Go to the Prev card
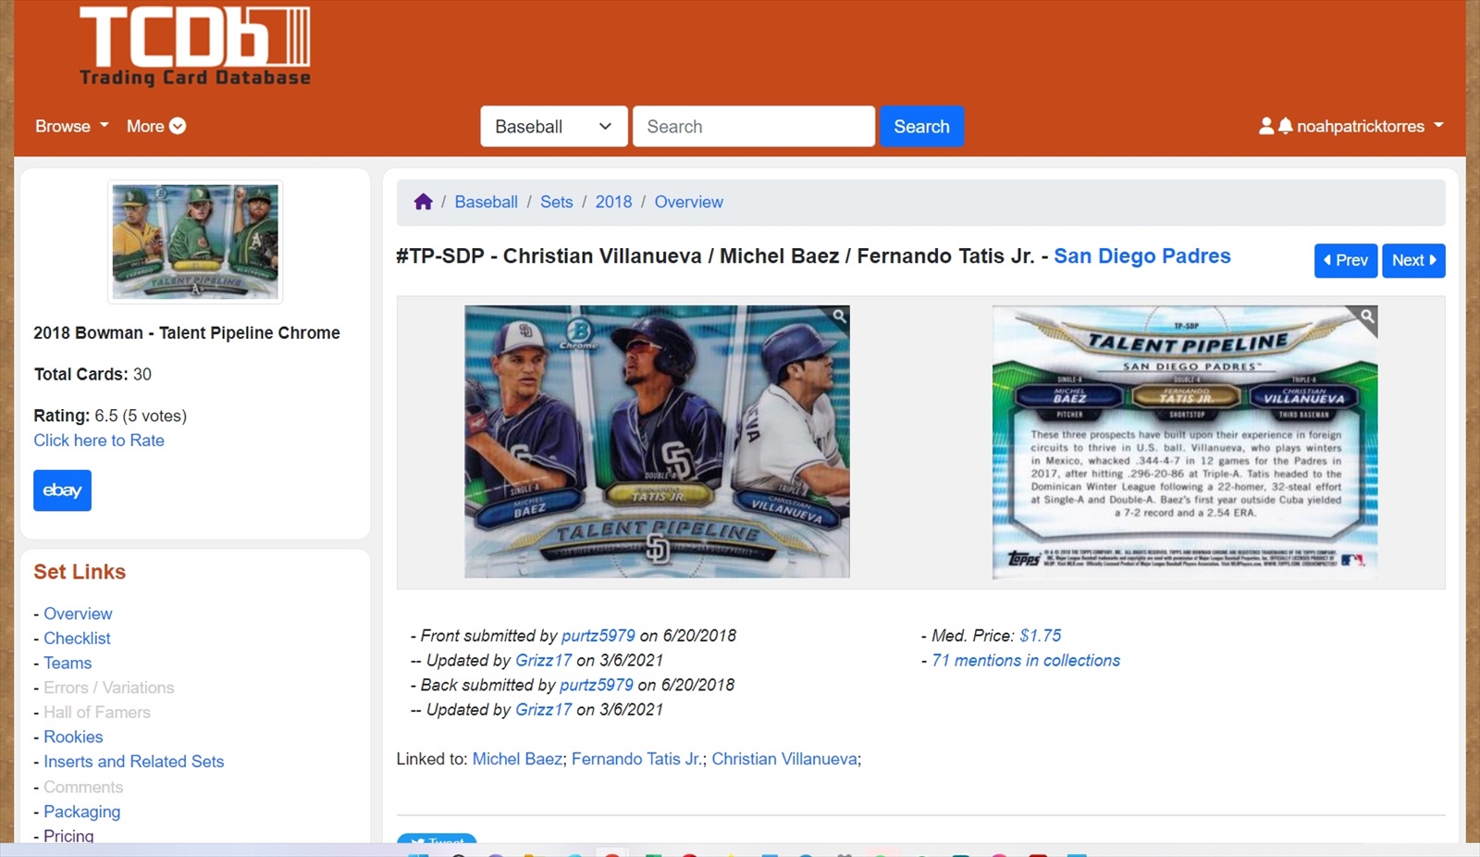Image resolution: width=1480 pixels, height=857 pixels. pos(1345,260)
